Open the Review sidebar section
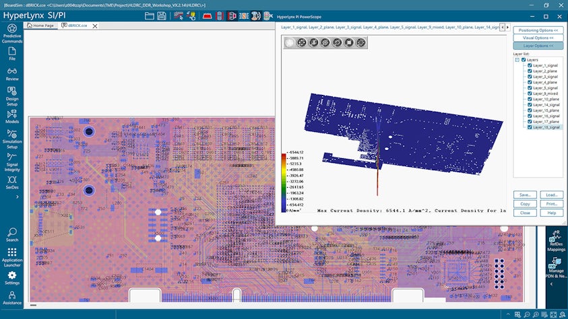Viewport: 568px width, 319px height. point(12,74)
